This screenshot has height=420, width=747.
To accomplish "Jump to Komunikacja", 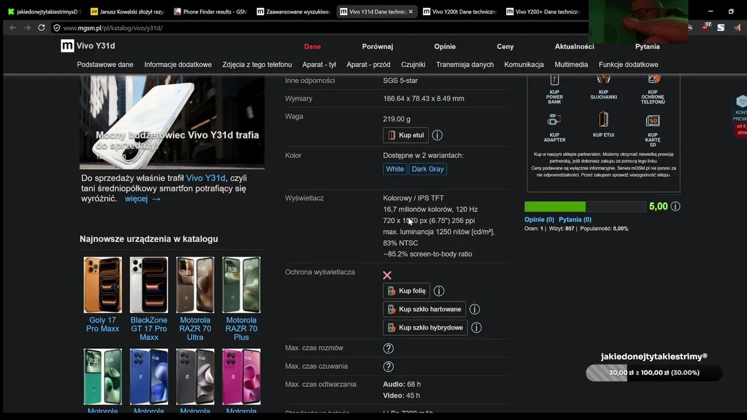I will (x=524, y=65).
